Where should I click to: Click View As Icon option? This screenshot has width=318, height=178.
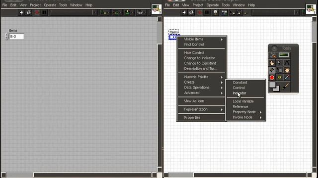click(194, 101)
